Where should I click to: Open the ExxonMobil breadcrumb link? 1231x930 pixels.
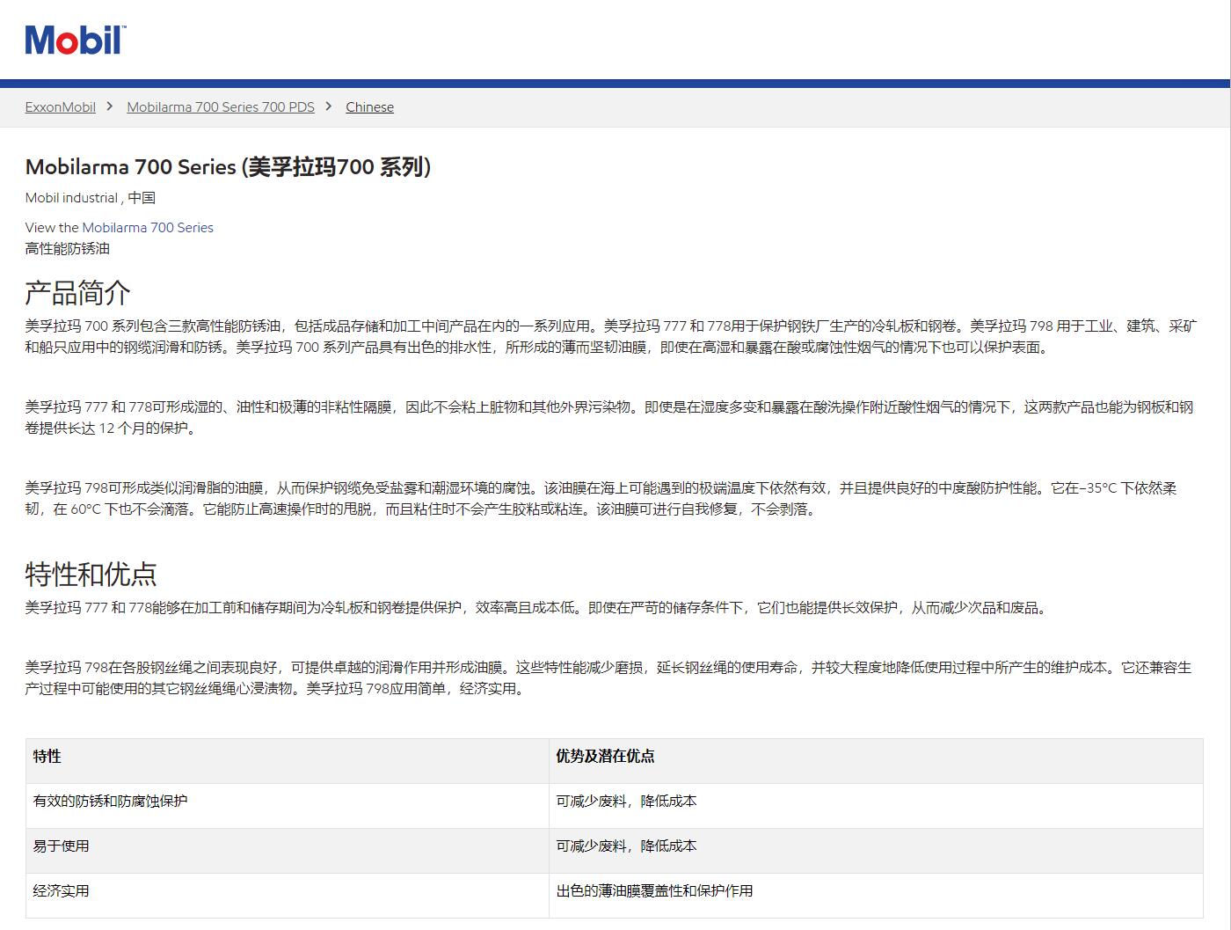pos(61,107)
